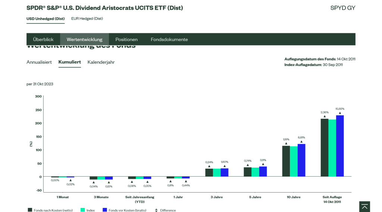Click the turquoise Index legend swatch
This screenshot has height=212, width=382.
pos(82,210)
